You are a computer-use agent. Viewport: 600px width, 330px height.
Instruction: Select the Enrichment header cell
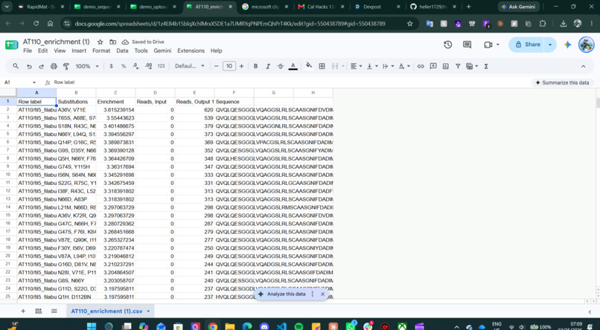(115, 102)
